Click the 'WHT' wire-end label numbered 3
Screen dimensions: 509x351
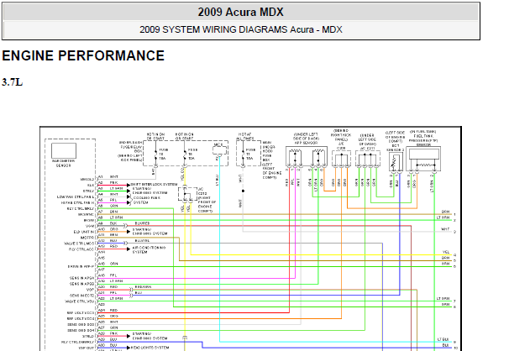click(x=445, y=229)
